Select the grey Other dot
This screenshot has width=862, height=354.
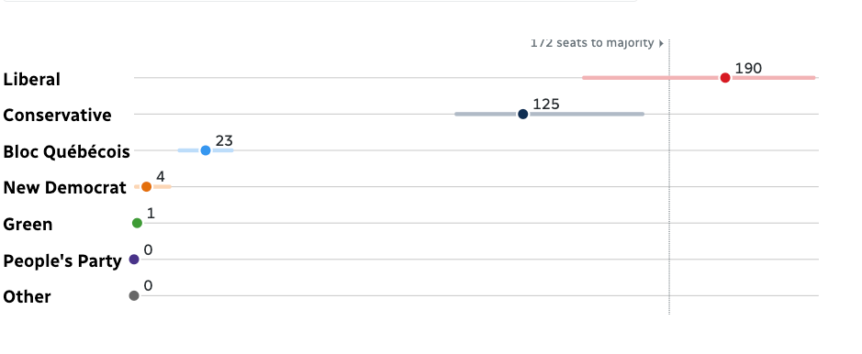click(134, 296)
